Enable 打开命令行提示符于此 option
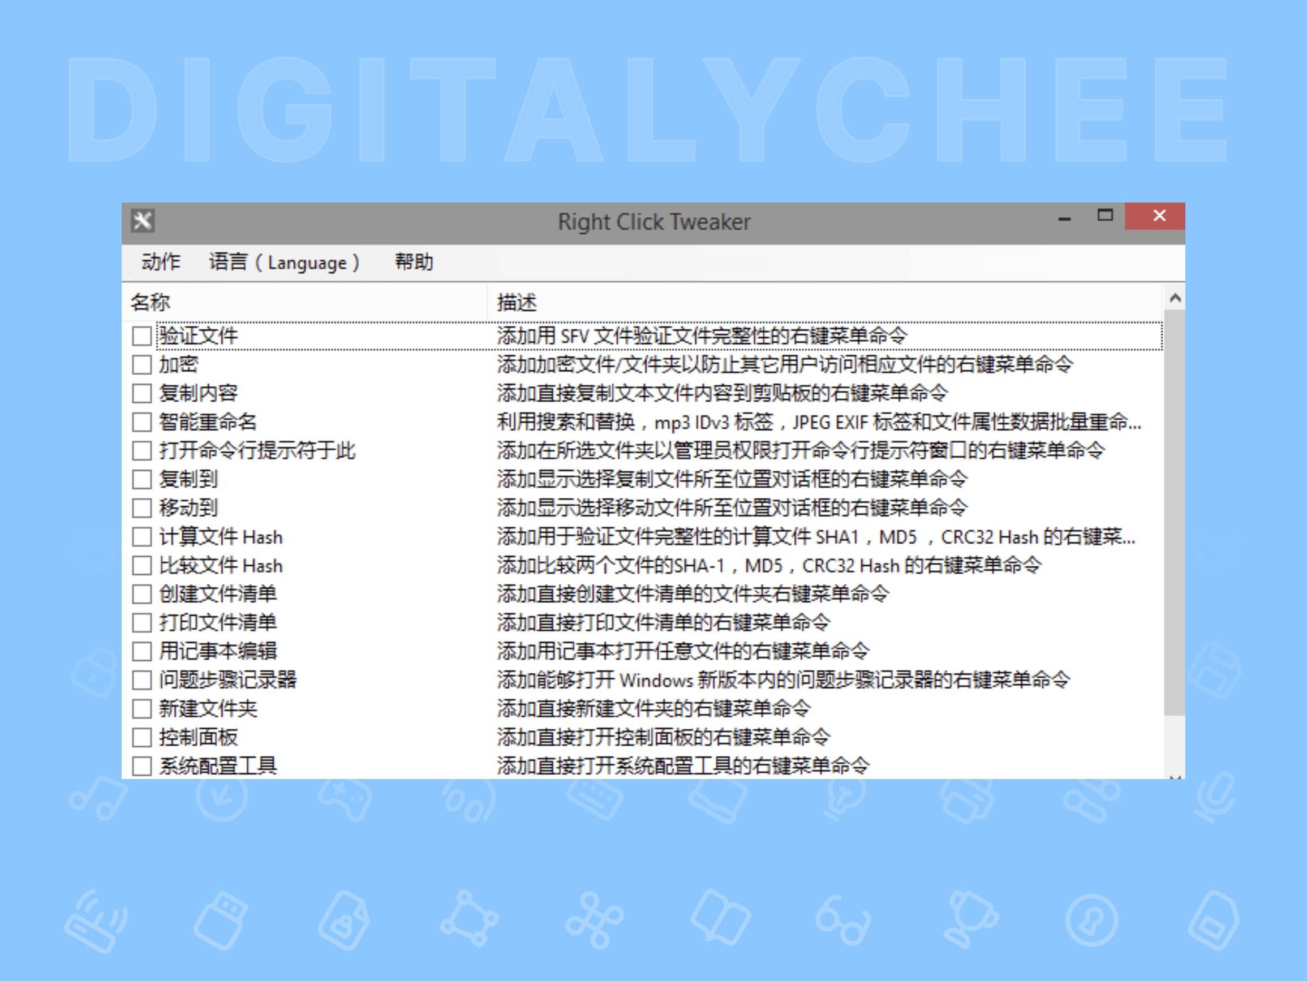 tap(142, 450)
